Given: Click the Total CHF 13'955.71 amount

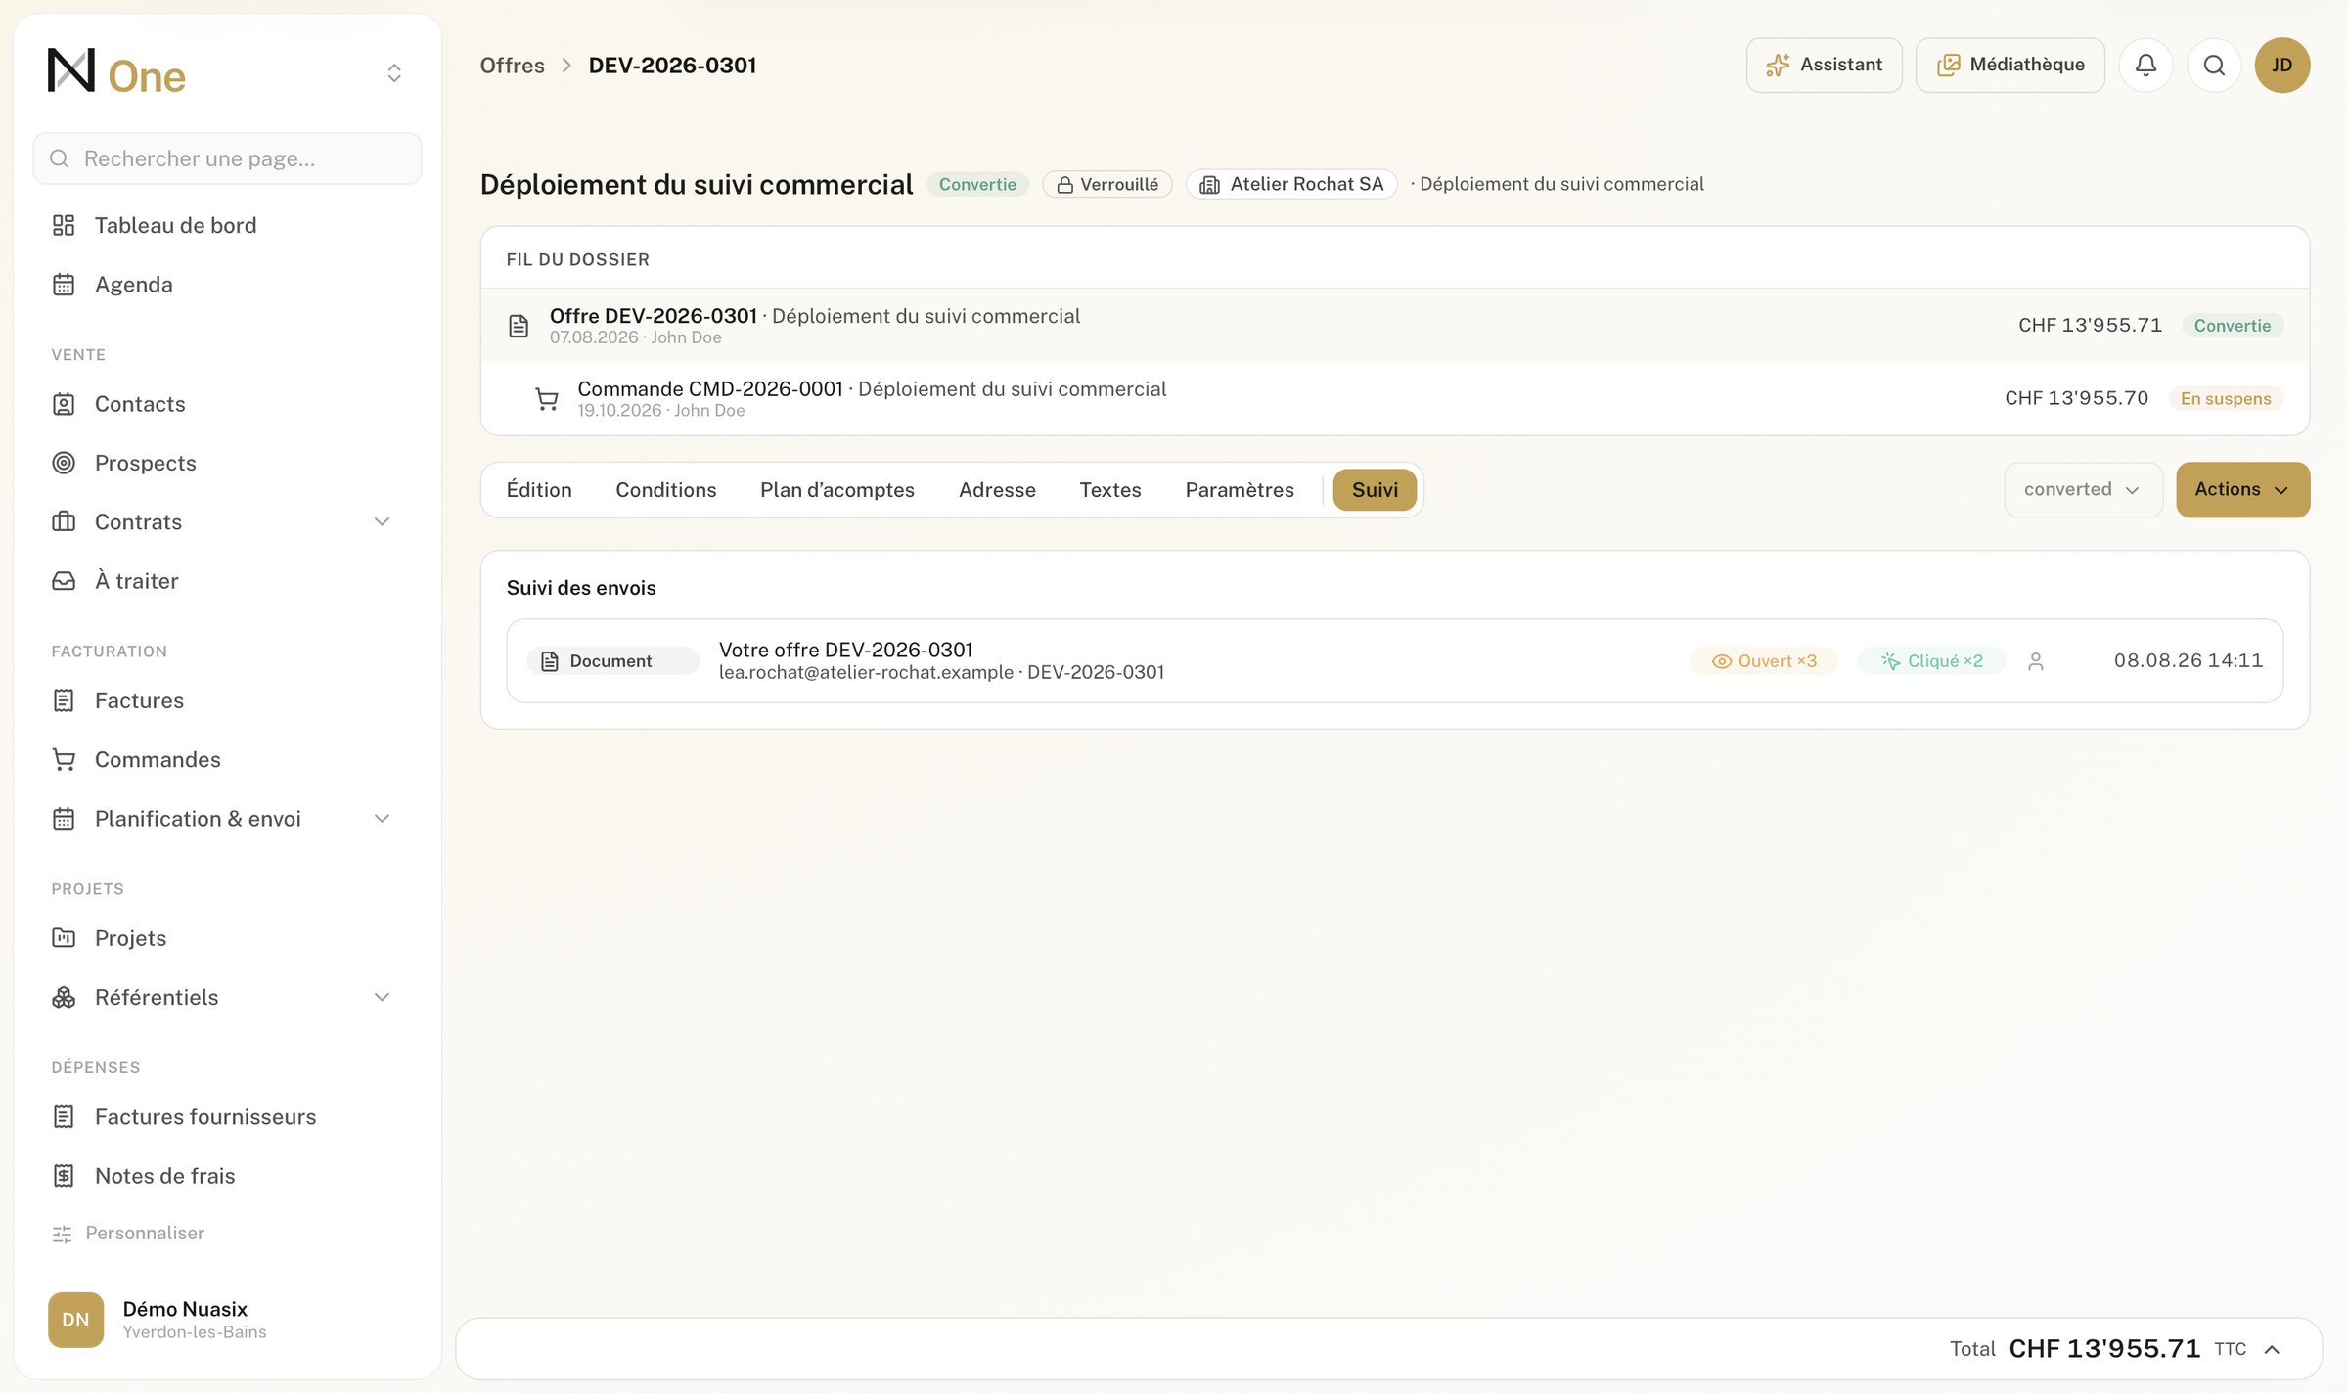Looking at the screenshot, I should (x=2104, y=1350).
